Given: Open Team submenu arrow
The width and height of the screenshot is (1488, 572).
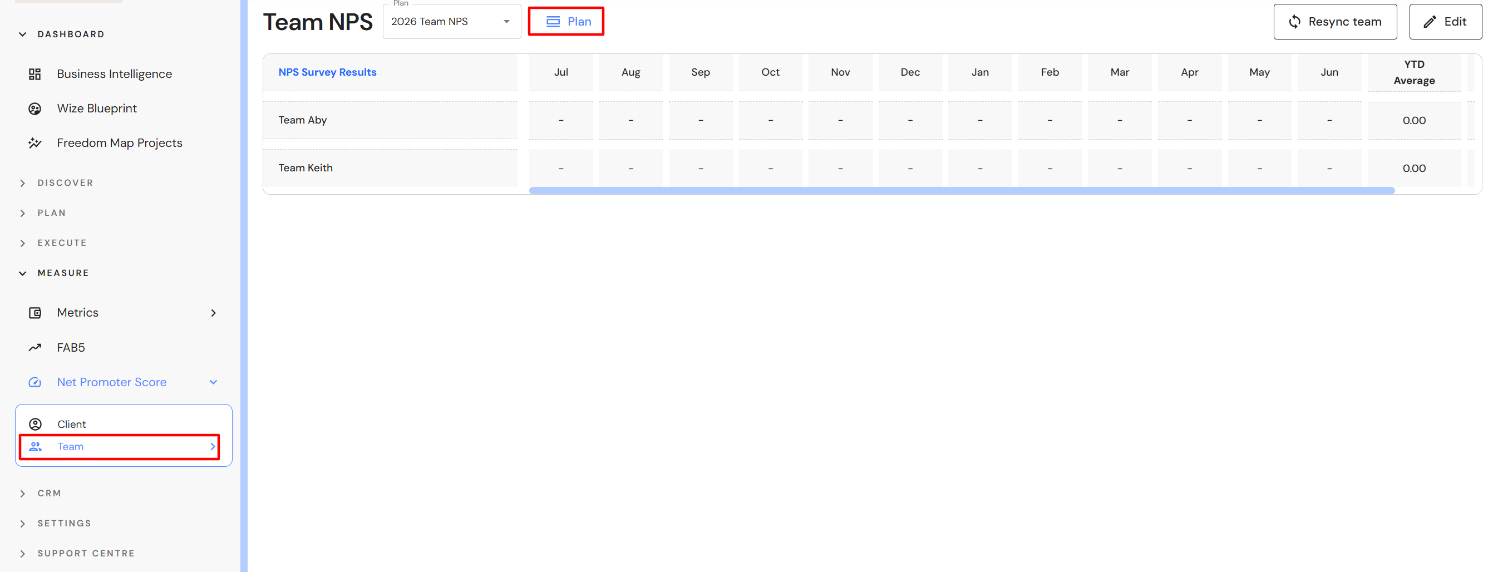Looking at the screenshot, I should pyautogui.click(x=213, y=447).
